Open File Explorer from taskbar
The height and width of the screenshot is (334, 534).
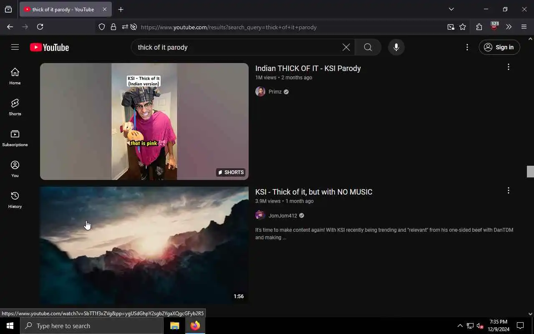click(175, 326)
